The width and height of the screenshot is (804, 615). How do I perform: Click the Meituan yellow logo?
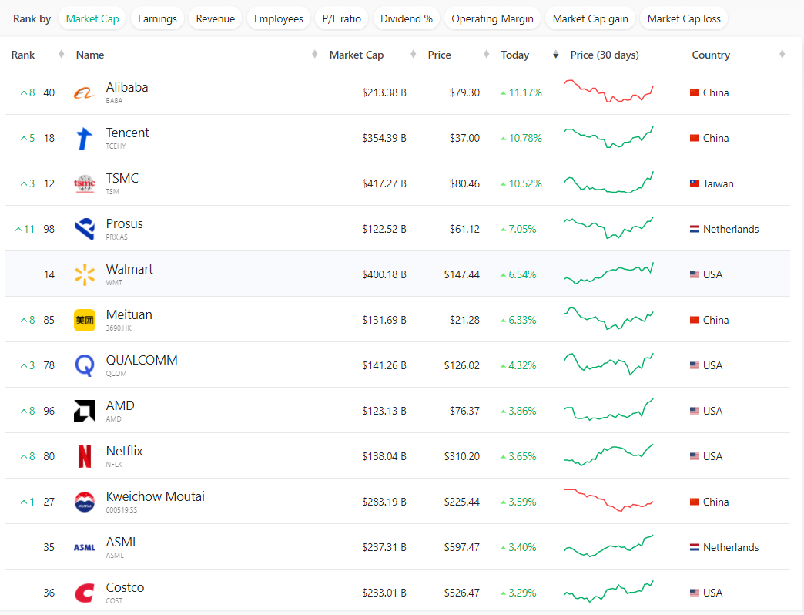(85, 320)
